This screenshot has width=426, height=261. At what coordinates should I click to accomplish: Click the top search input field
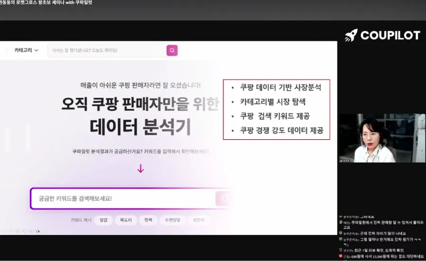[107, 50]
